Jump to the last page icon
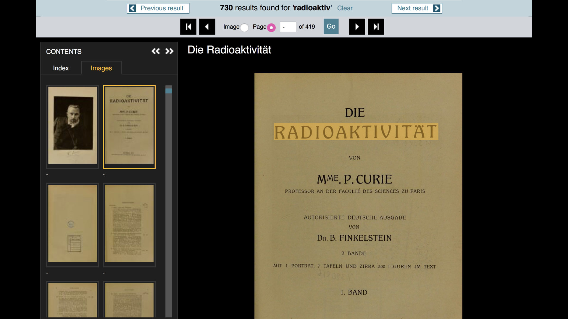 (376, 27)
